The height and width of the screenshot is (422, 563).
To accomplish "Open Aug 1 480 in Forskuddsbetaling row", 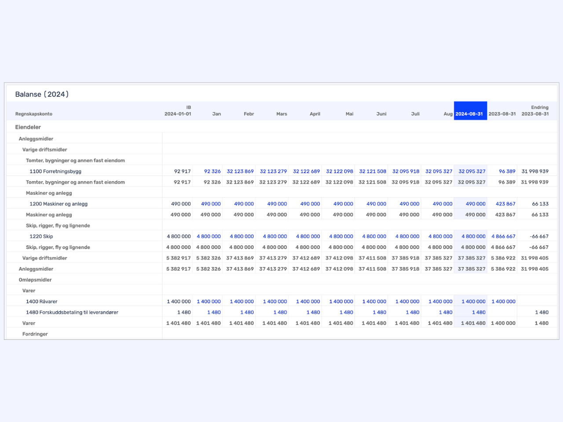I will point(446,313).
